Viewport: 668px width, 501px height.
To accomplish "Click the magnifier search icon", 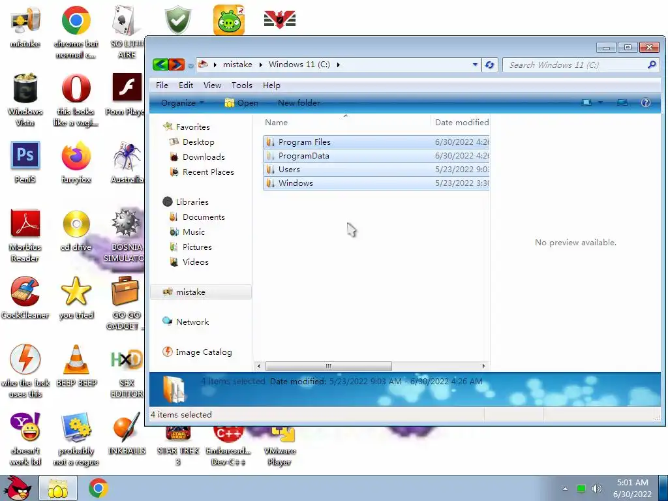I will (652, 65).
